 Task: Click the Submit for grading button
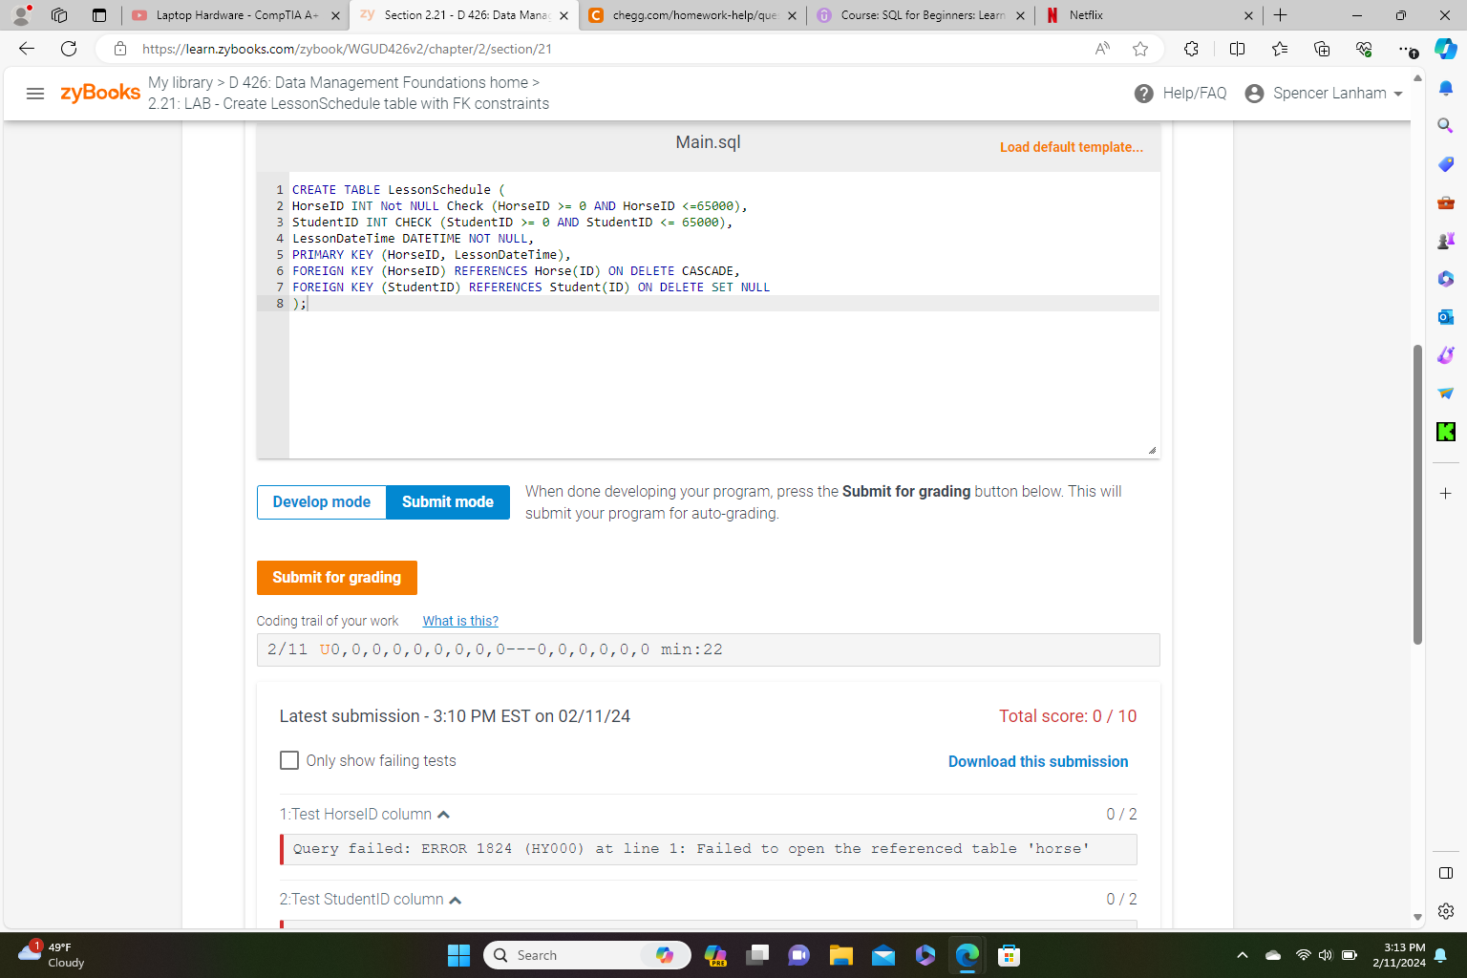pos(336,577)
